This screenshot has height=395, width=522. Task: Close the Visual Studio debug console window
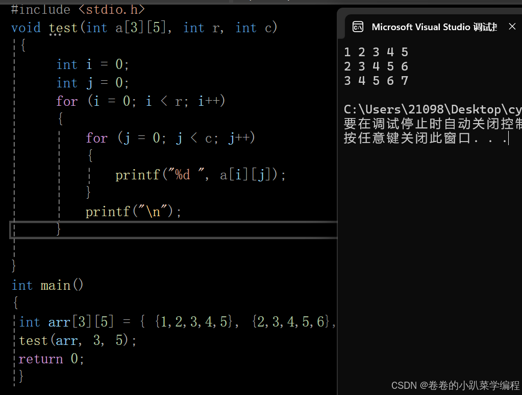(x=512, y=27)
